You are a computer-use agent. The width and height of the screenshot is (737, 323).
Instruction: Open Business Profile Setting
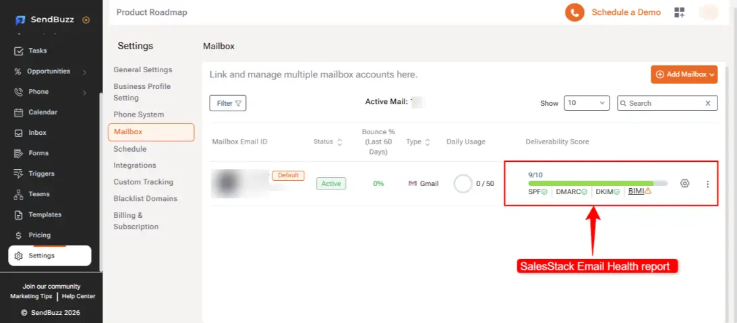pyautogui.click(x=142, y=92)
